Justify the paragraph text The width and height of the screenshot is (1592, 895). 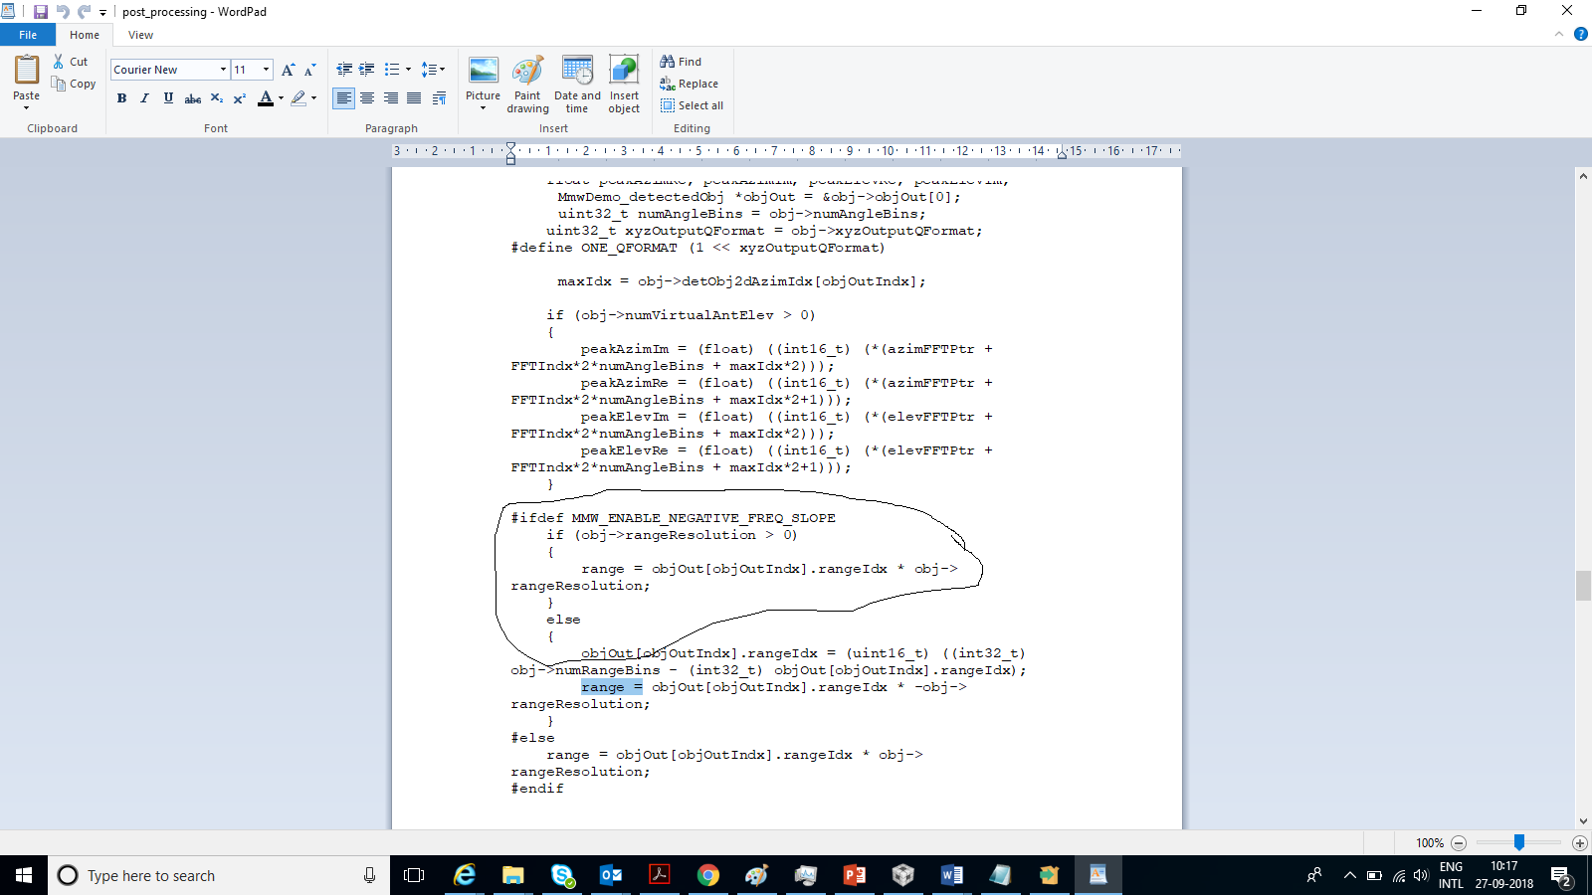(414, 98)
